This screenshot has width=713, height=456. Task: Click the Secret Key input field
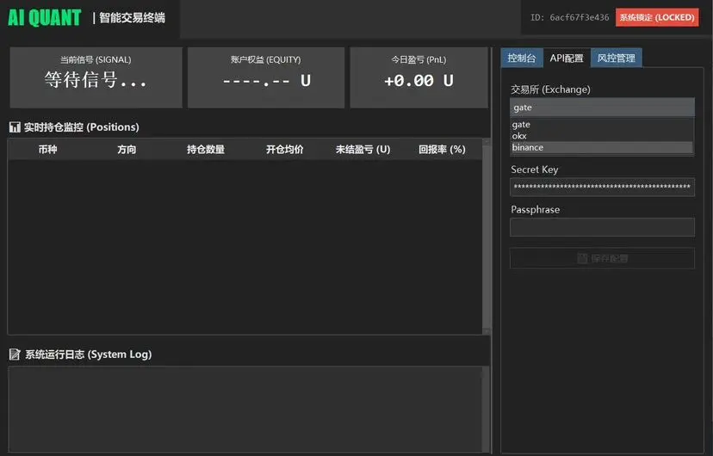click(602, 187)
